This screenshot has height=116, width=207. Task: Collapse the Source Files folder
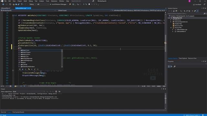tap(171, 28)
